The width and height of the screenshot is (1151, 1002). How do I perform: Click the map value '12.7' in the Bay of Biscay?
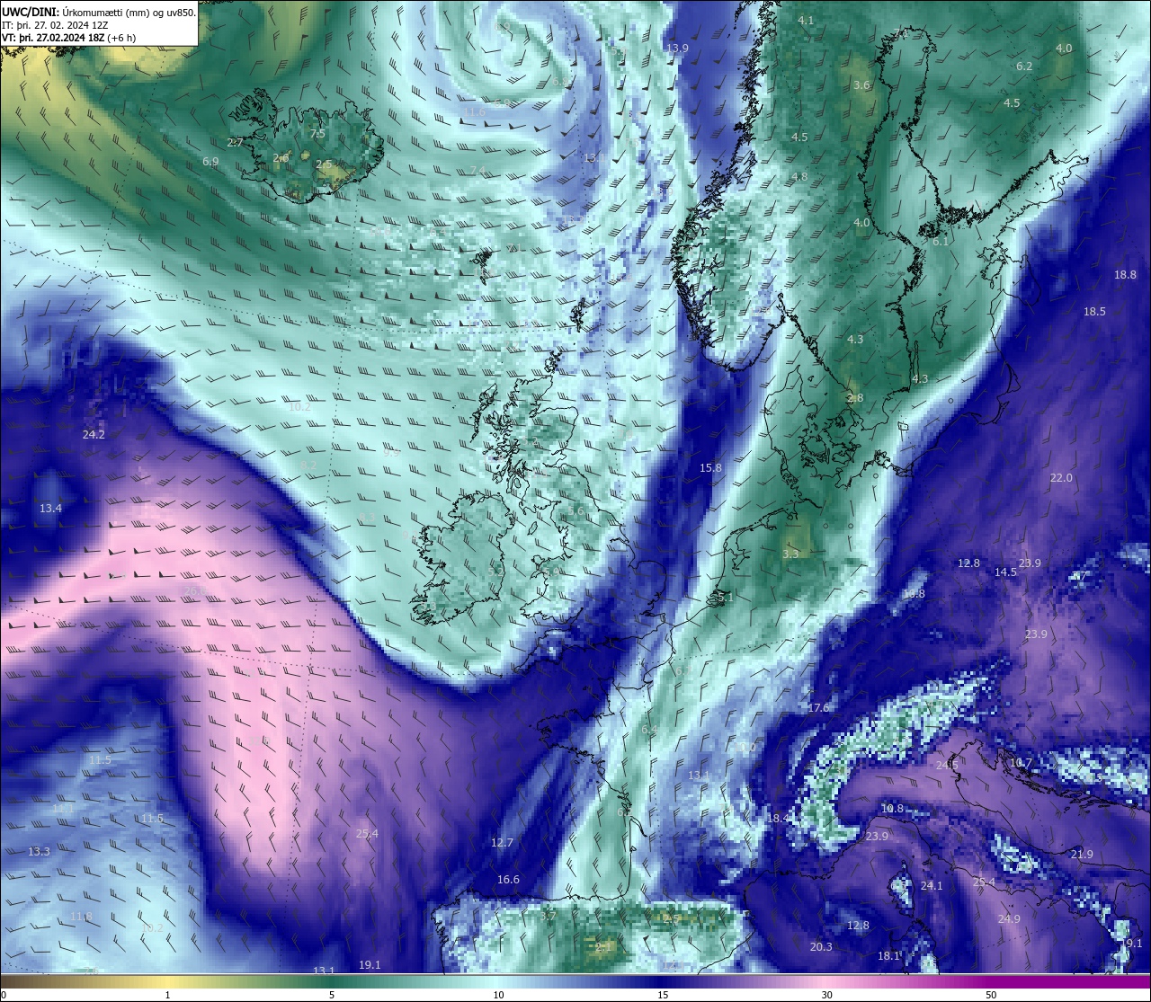pos(502,842)
